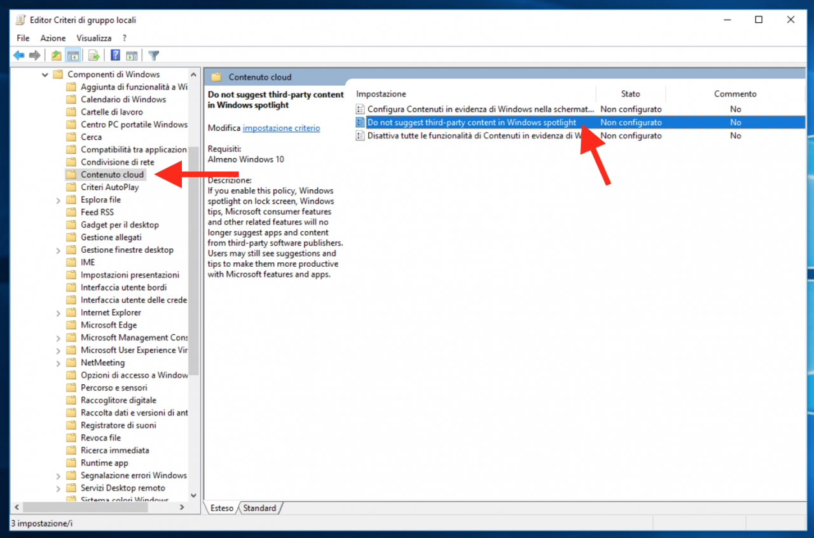
Task: Expand the Microsoft User Experience Vir arrow
Action: pyautogui.click(x=59, y=351)
